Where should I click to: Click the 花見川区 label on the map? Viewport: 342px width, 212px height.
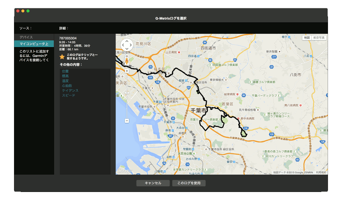pos(143,44)
